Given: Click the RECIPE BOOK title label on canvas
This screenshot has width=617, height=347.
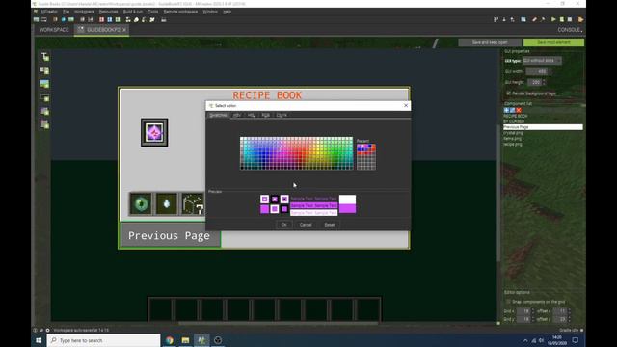Looking at the screenshot, I should 267,95.
